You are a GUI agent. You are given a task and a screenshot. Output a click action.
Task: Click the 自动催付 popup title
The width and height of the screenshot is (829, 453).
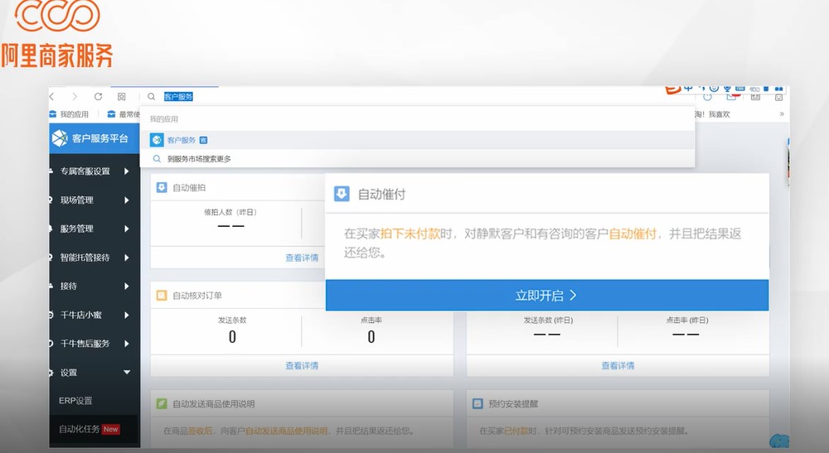[x=381, y=195]
